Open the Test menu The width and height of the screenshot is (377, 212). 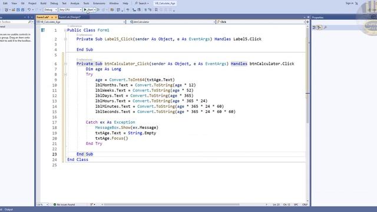click(64, 4)
